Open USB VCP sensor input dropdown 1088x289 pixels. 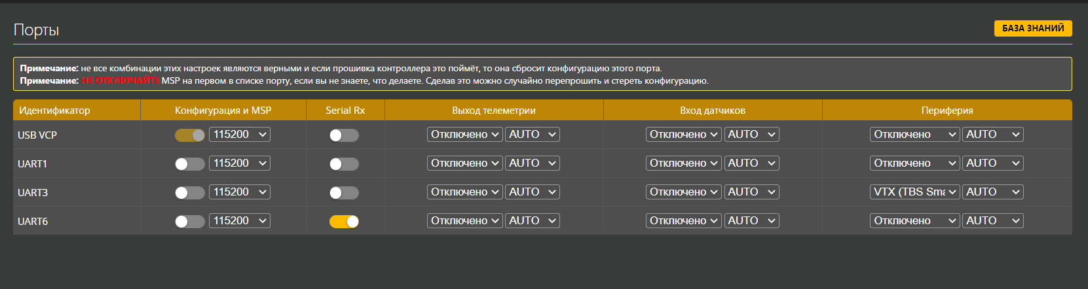pyautogui.click(x=683, y=135)
